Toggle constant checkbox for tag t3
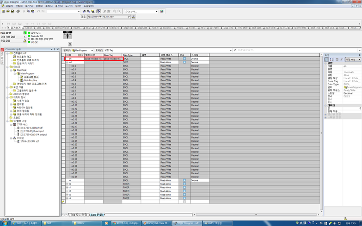The width and height of the screenshot is (362, 226). (x=184, y=195)
